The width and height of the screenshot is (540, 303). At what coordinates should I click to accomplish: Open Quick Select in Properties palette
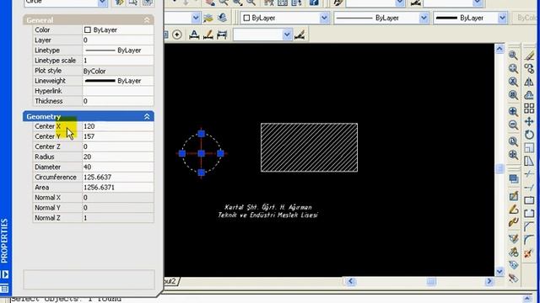coord(120,2)
